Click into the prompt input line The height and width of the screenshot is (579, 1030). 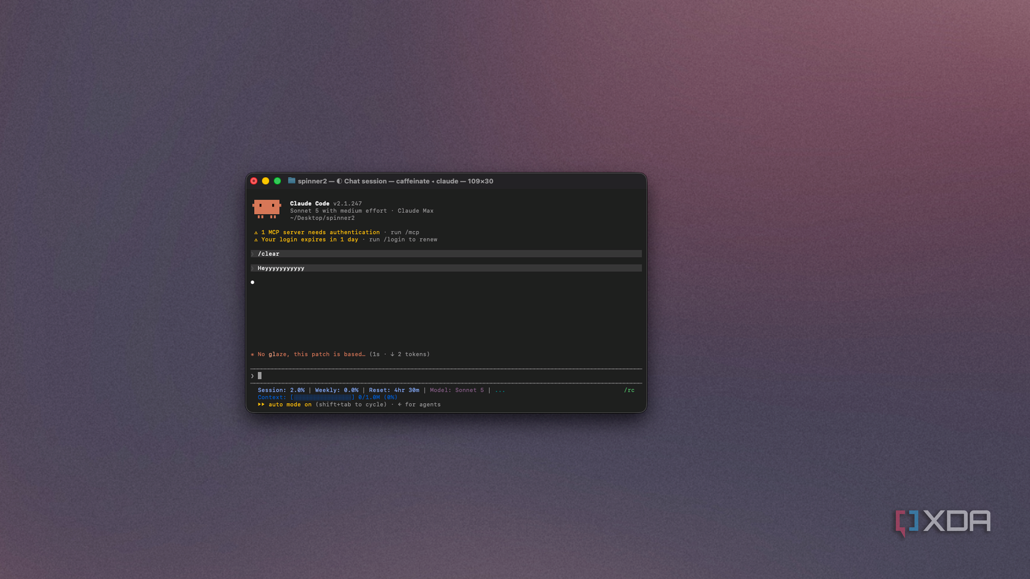[446, 376]
